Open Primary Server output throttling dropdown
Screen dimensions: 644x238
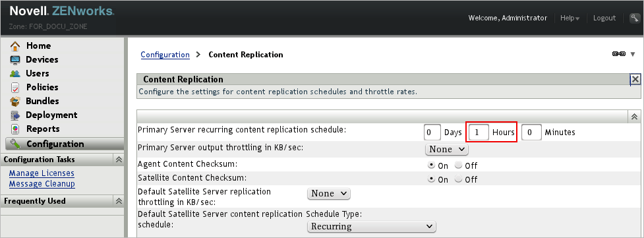446,150
